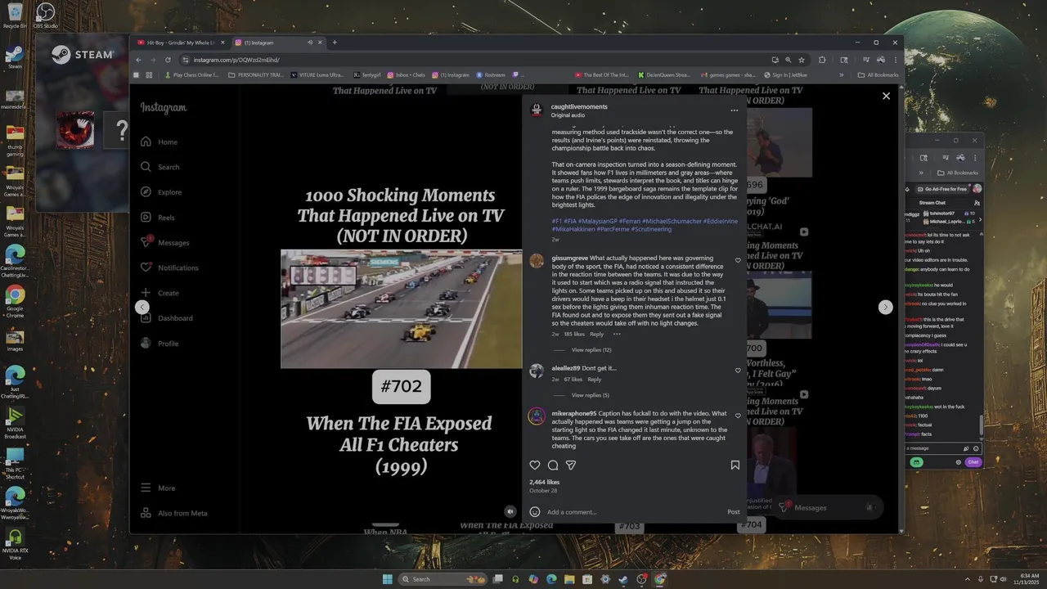The height and width of the screenshot is (589, 1047).
Task: Open VITURE Luma Ultra bookmark
Action: pyautogui.click(x=317, y=75)
